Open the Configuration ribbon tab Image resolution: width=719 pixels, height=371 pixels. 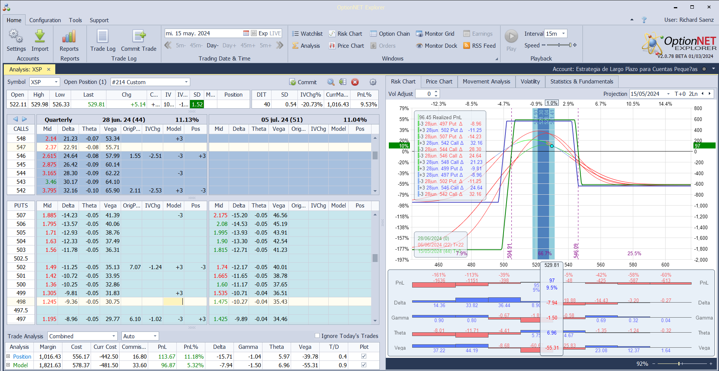coord(45,20)
